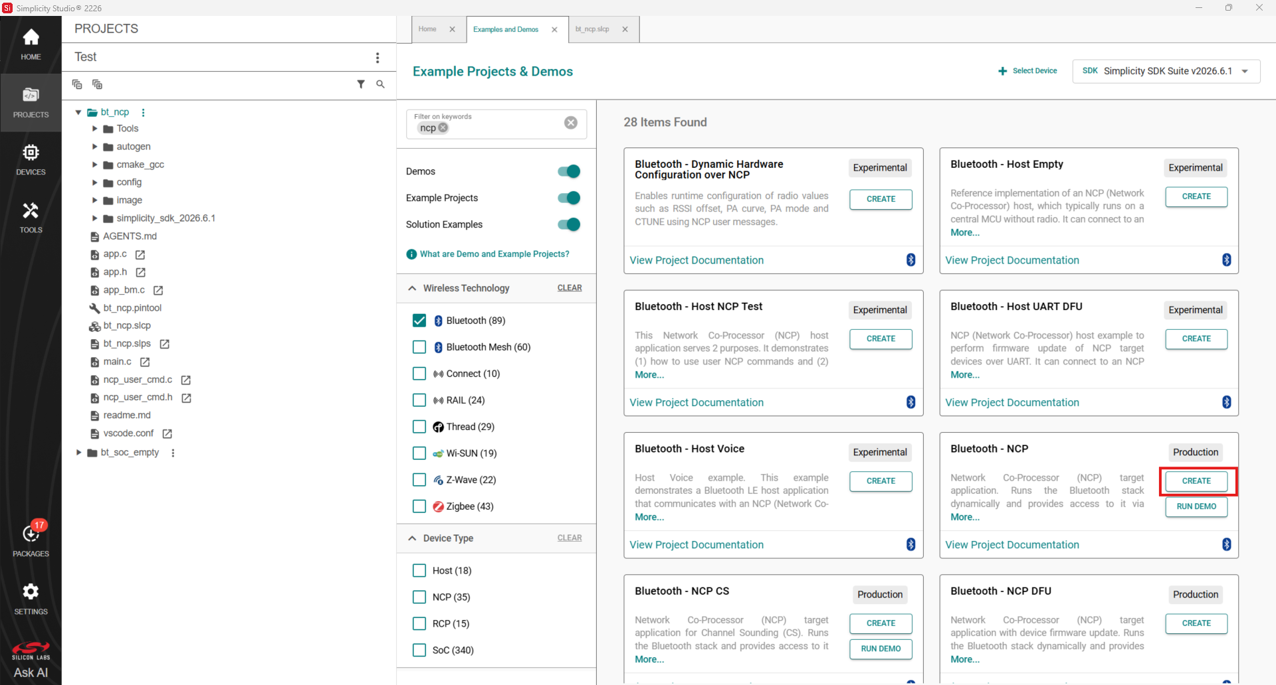This screenshot has width=1276, height=685.
Task: Click external-open icon next to vscode.conf
Action: 167,433
